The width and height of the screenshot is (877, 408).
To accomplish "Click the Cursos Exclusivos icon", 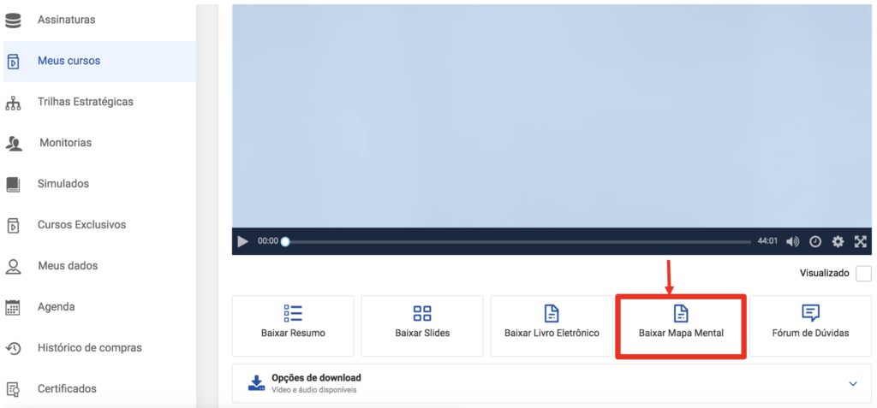I will pyautogui.click(x=13, y=225).
